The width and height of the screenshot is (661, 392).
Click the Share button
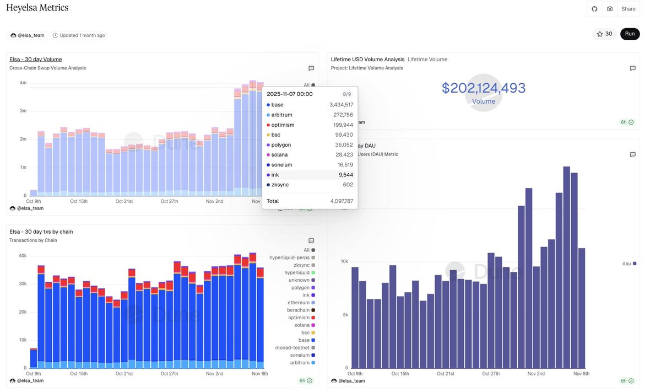[x=628, y=8]
